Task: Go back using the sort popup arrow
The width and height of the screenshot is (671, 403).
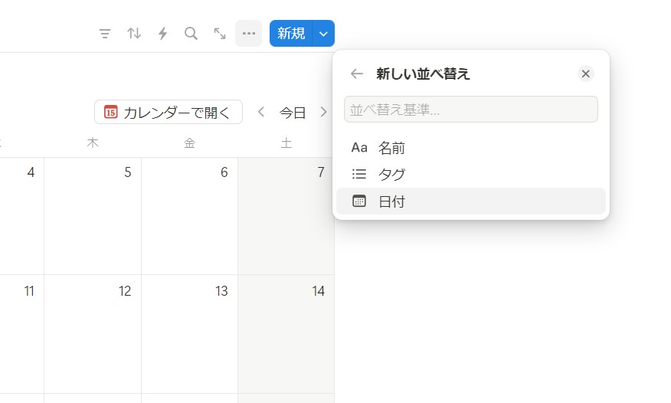Action: (x=356, y=74)
